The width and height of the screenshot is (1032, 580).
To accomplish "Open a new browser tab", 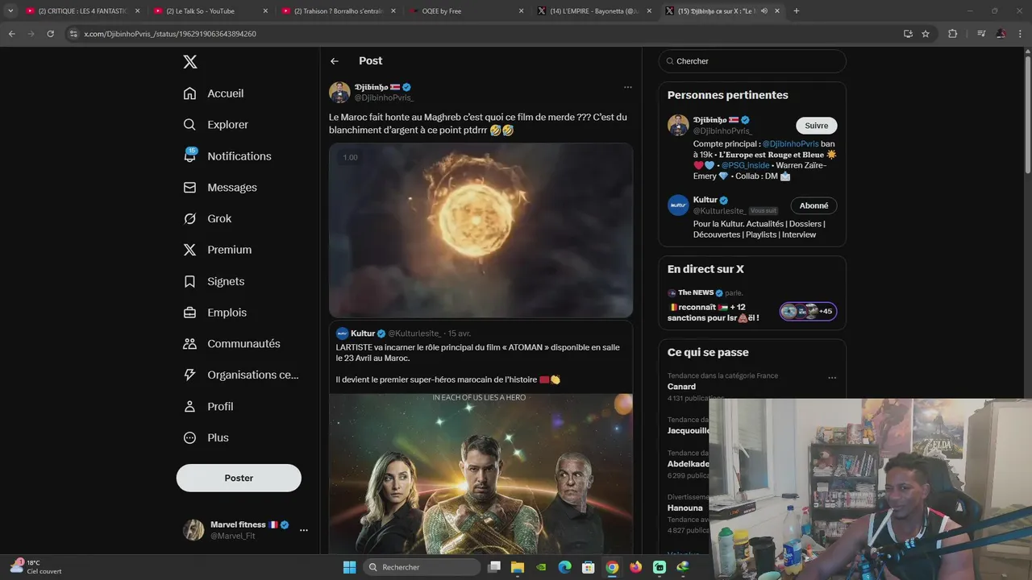I will pos(797,10).
